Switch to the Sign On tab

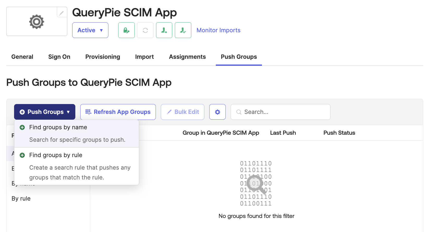[x=59, y=57]
